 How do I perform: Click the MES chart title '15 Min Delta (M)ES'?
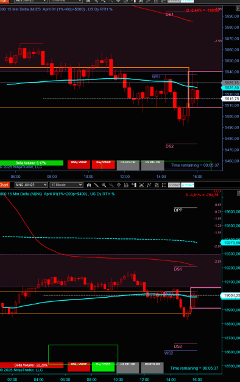pos(24,9)
